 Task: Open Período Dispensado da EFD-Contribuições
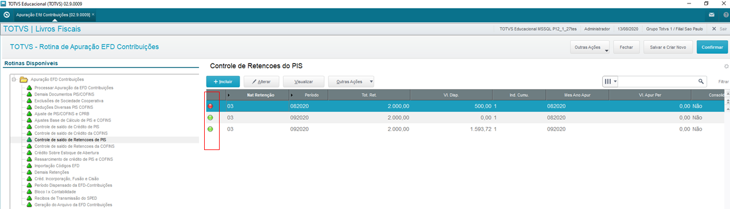tap(73, 185)
